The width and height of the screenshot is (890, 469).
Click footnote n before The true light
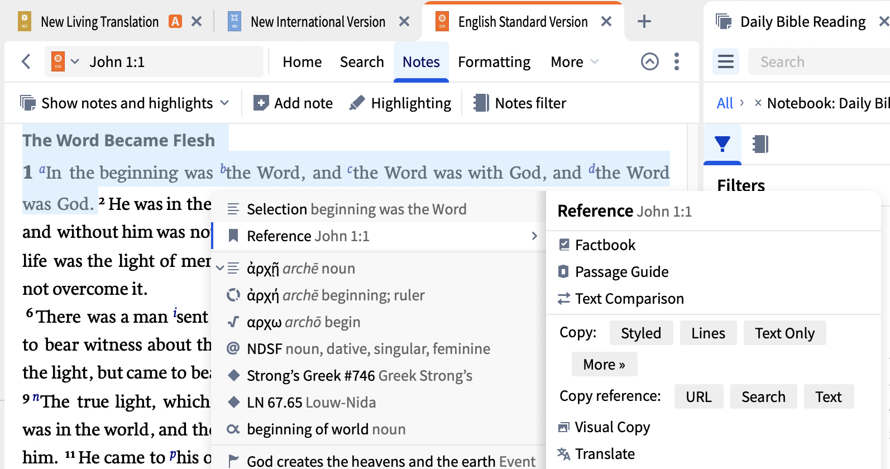point(36,398)
